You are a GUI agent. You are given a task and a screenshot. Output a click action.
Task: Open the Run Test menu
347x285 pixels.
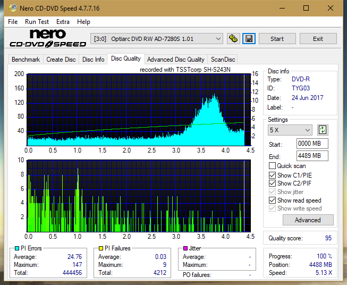[37, 22]
